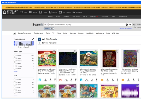Viewport: 141px width, 105px height.
Task: Open the Audio speaker icon
Action: (50, 12)
